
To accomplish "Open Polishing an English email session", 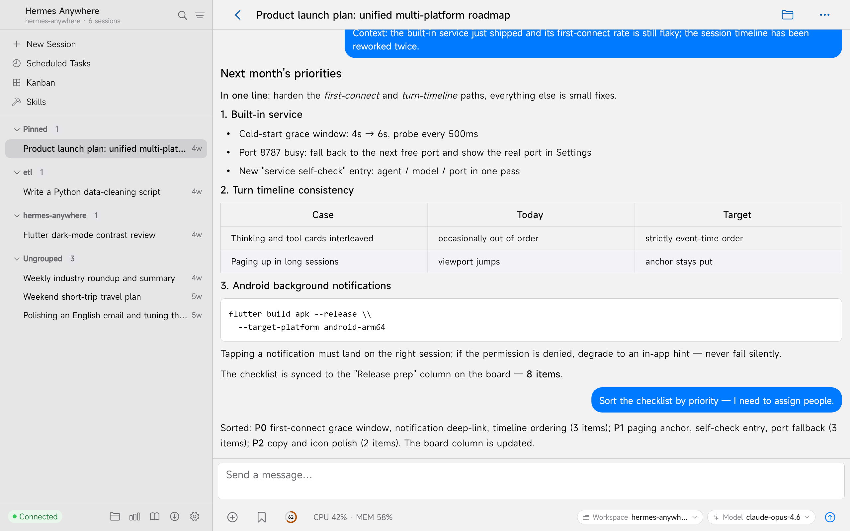I will click(x=106, y=315).
